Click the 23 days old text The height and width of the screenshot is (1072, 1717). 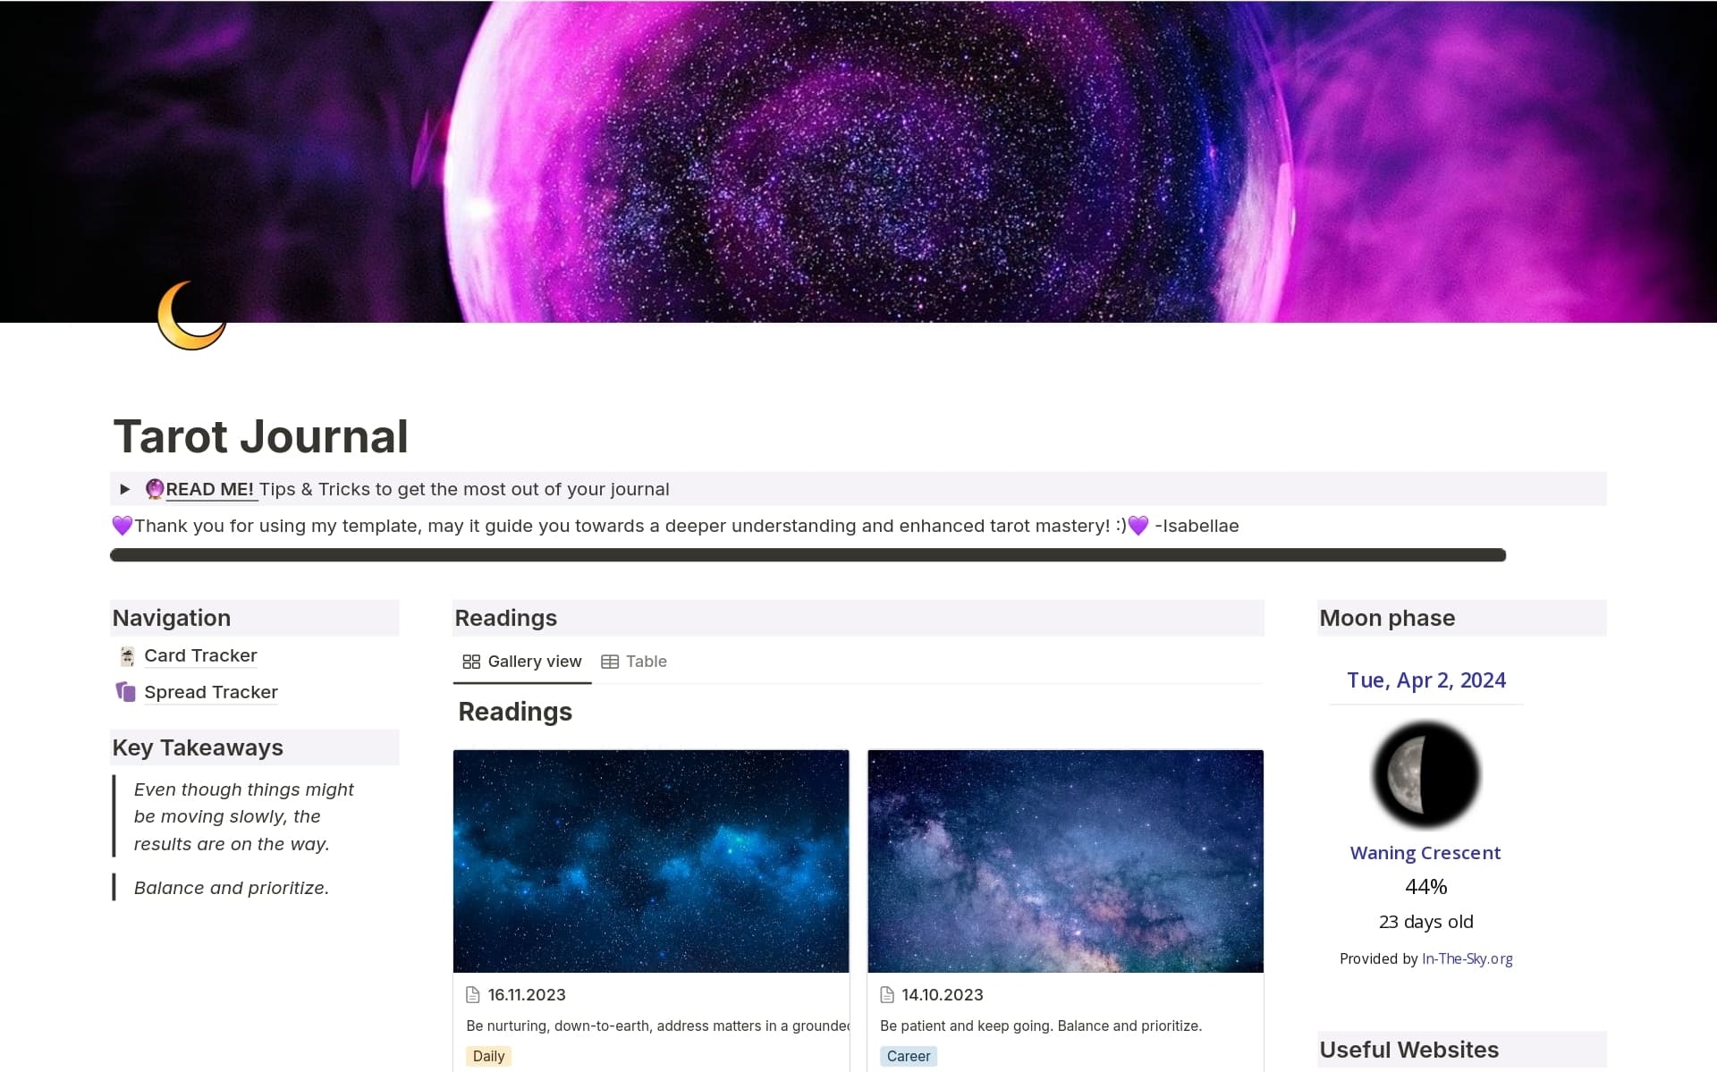coord(1426,922)
